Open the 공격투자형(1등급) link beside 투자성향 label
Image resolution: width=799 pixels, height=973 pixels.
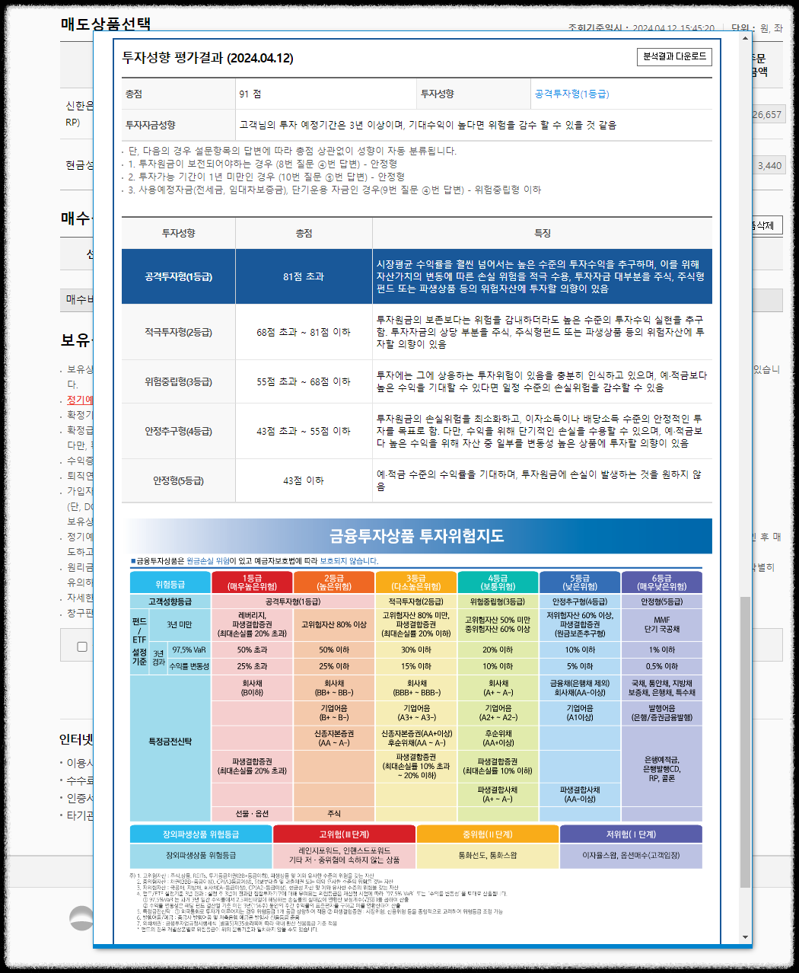[x=571, y=94]
